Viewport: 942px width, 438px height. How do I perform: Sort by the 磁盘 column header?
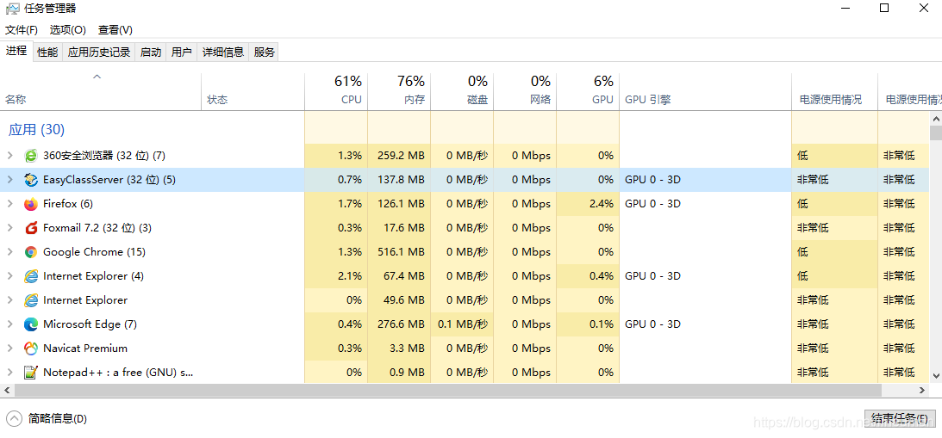(462, 92)
